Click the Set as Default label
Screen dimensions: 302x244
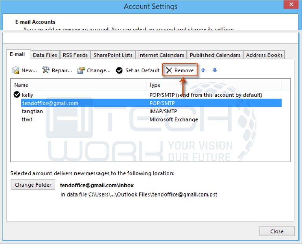(x=142, y=71)
